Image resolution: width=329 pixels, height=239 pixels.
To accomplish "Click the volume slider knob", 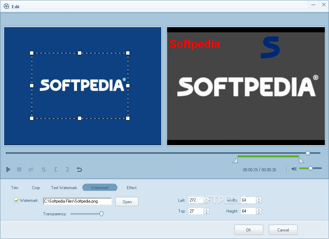I will (310, 168).
